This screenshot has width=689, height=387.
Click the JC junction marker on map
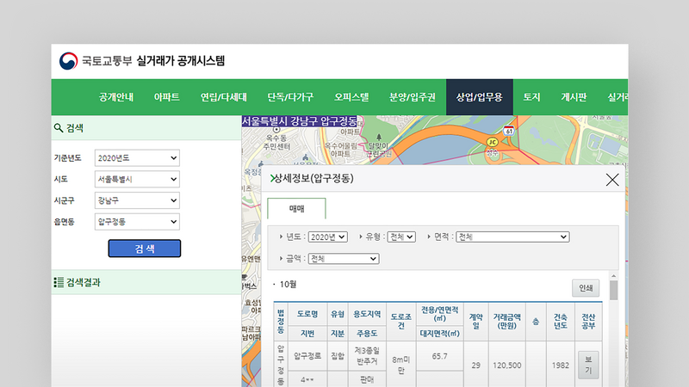point(492,142)
